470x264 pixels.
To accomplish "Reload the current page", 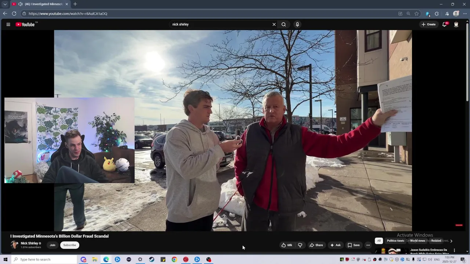I will click(14, 14).
